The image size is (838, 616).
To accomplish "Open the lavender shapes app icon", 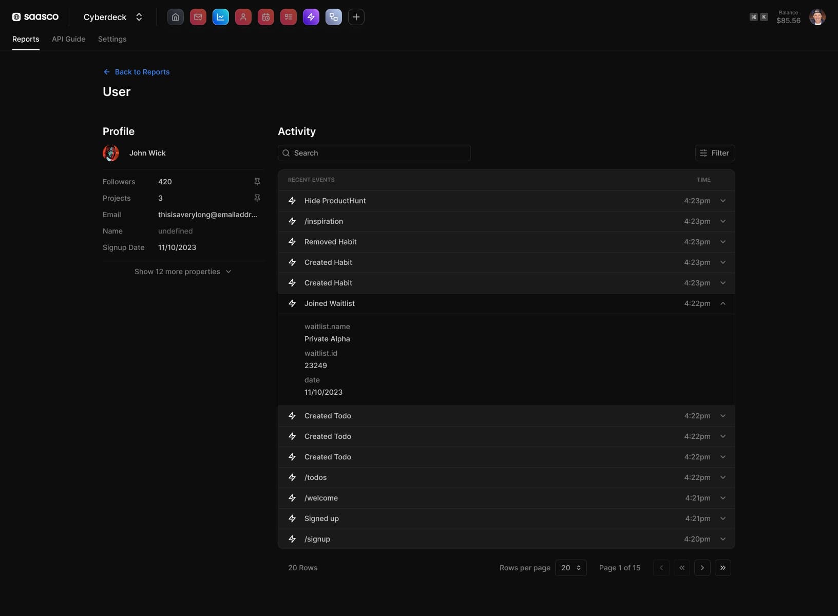I will (x=333, y=17).
